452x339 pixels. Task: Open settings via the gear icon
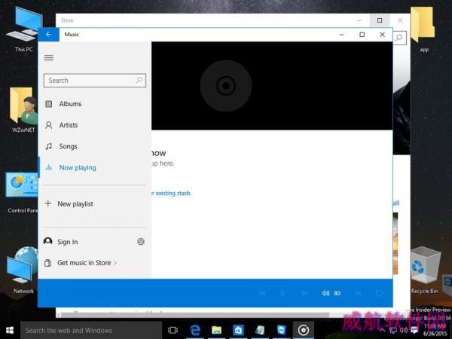point(141,242)
